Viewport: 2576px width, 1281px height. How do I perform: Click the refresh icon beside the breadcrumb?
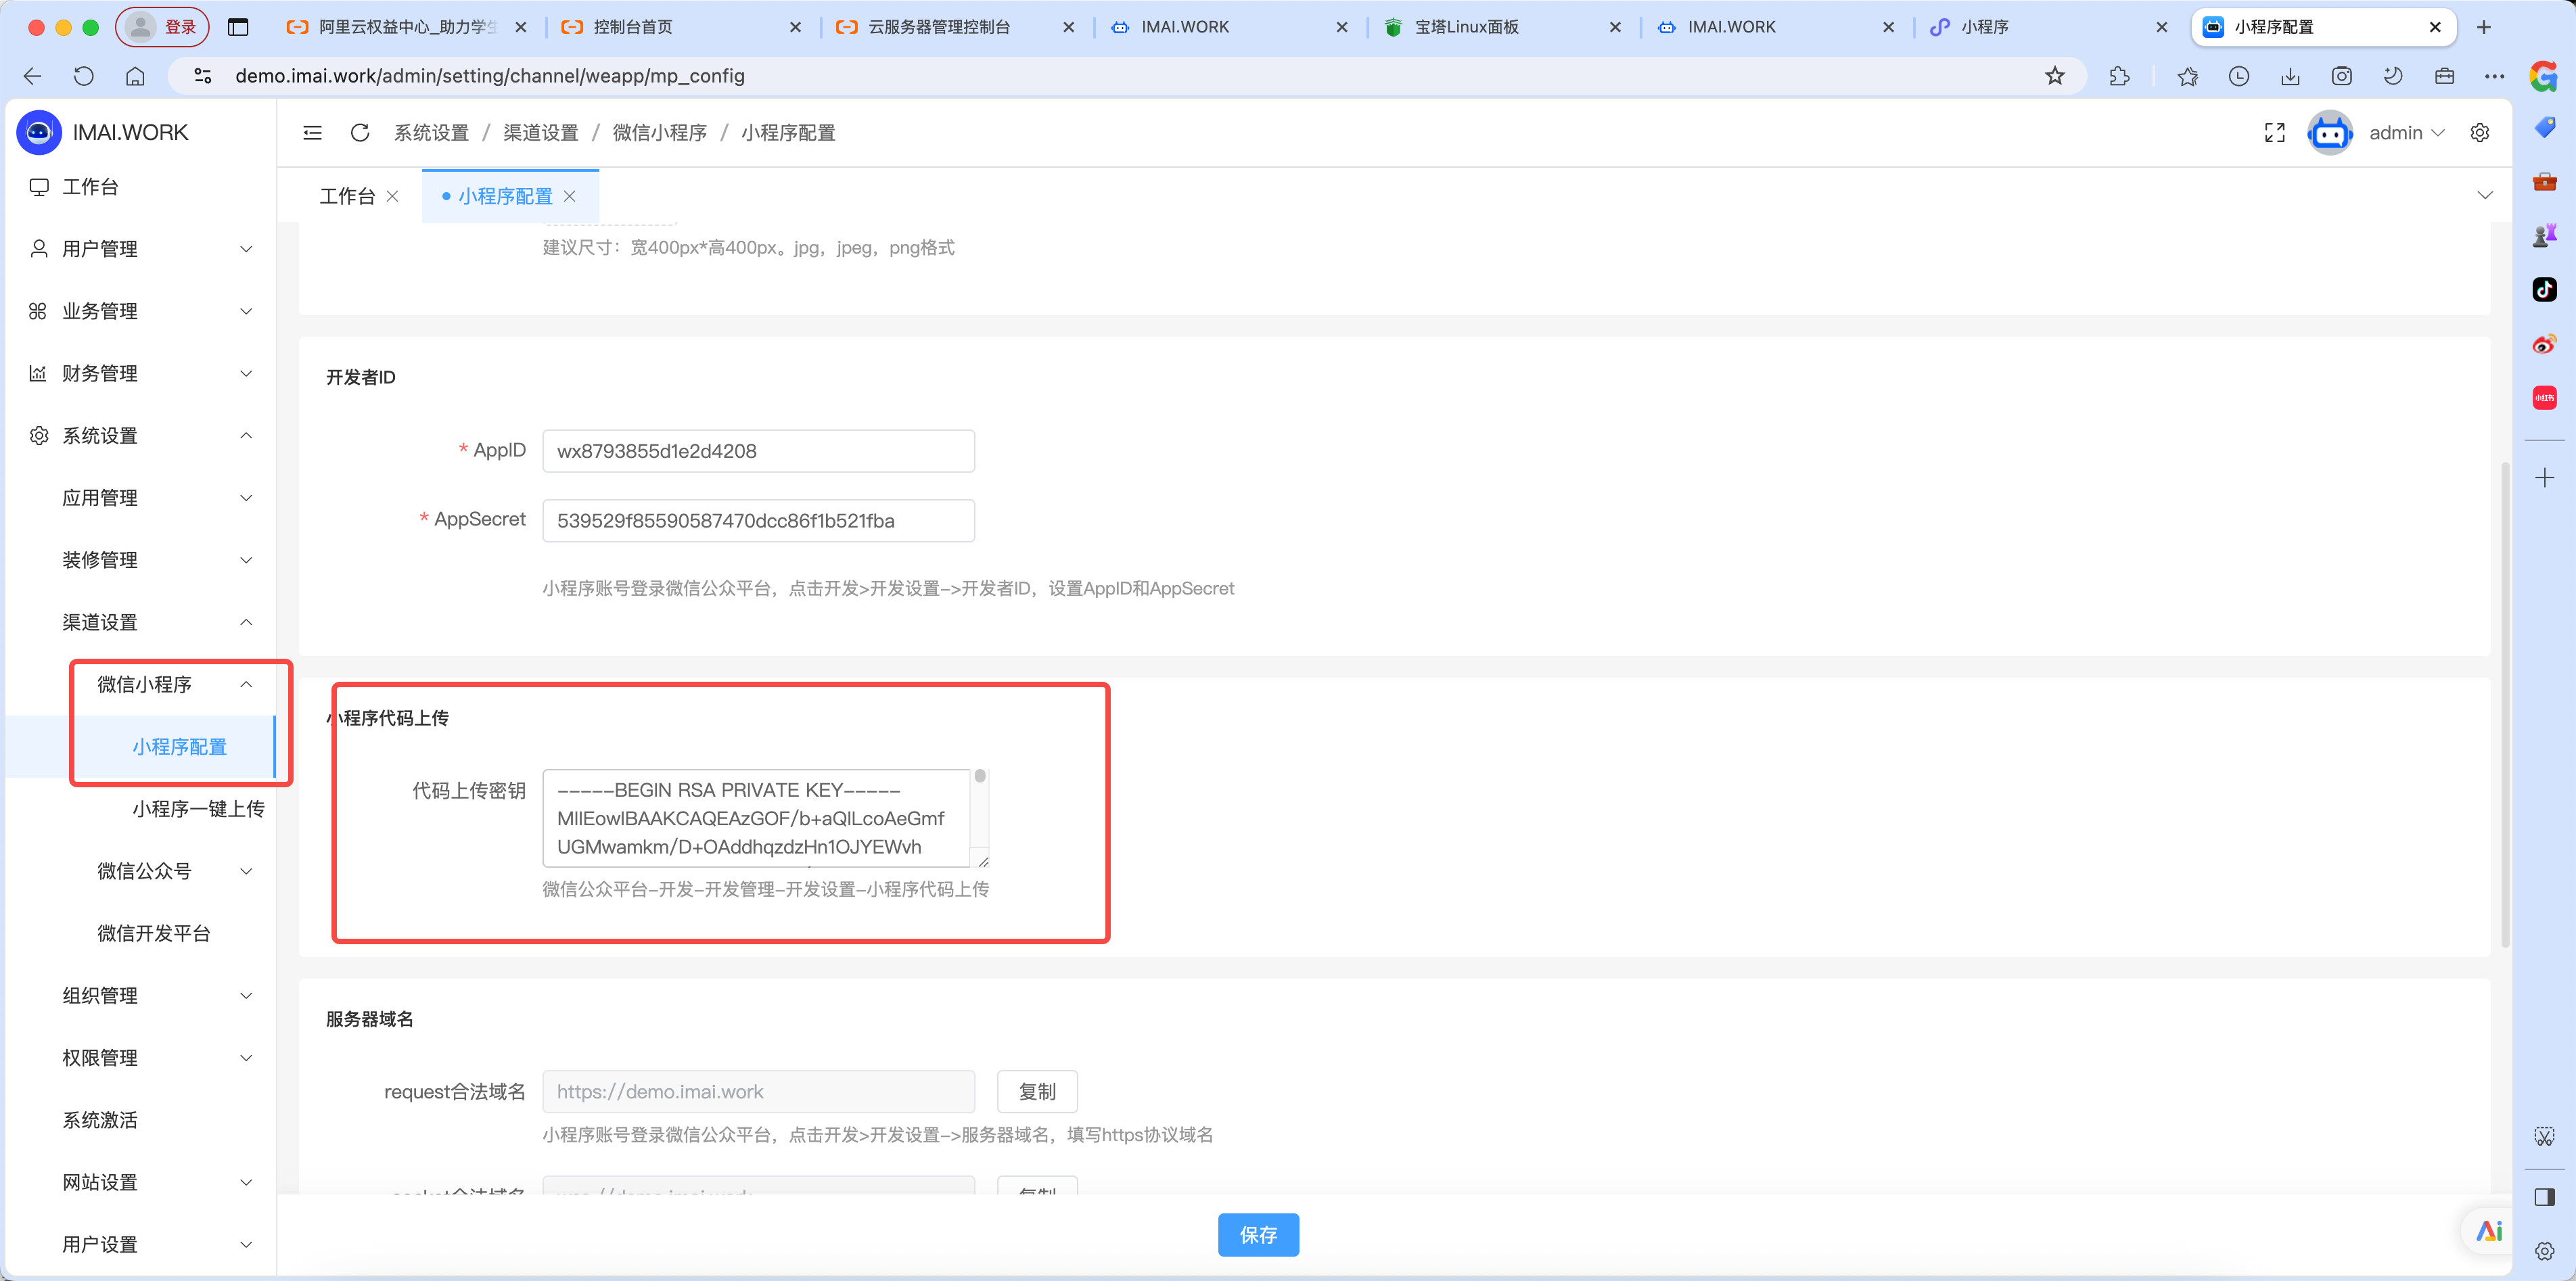360,133
